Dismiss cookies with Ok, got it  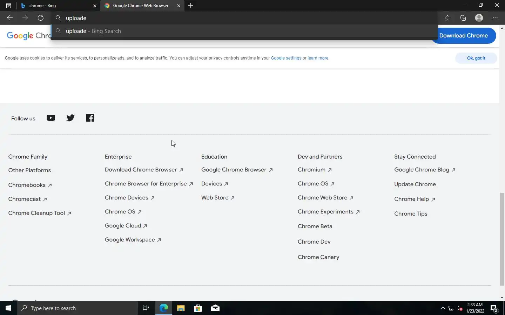tap(476, 58)
